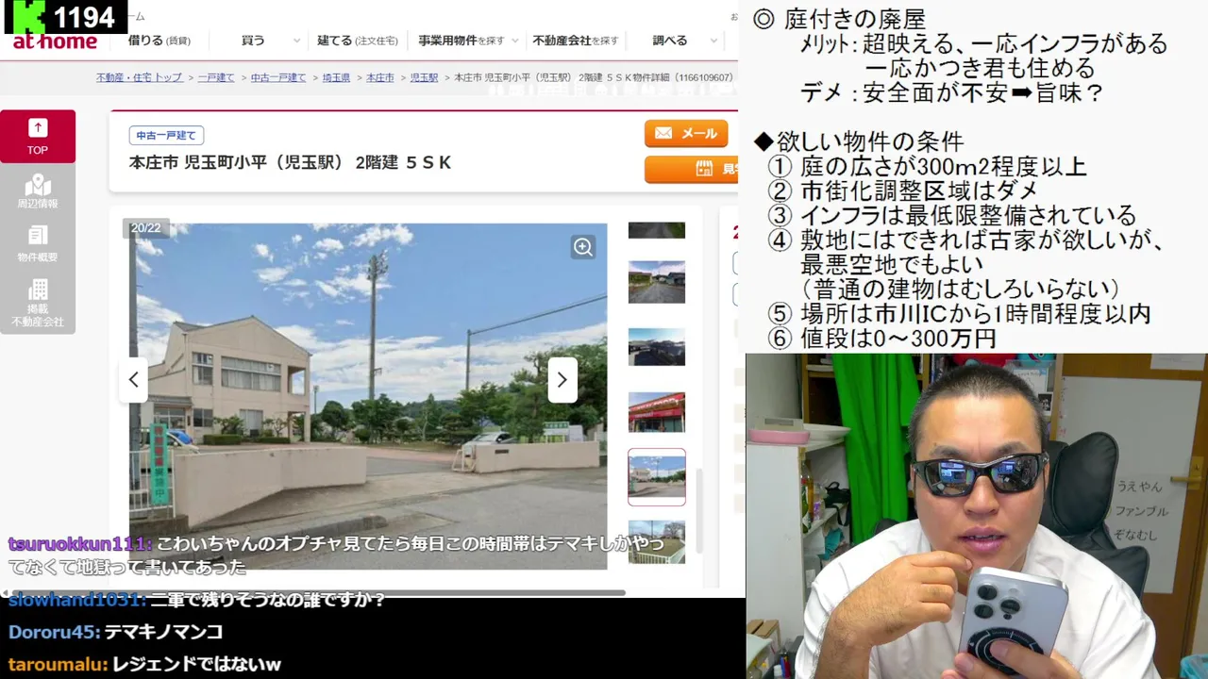The image size is (1208, 679).
Task: Click the note heading 欲しい物件の条件
Action: point(870,142)
